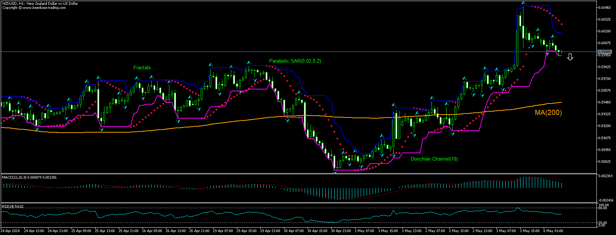Click the green Fractals indicator label
This screenshot has height=235, width=616.
point(142,68)
